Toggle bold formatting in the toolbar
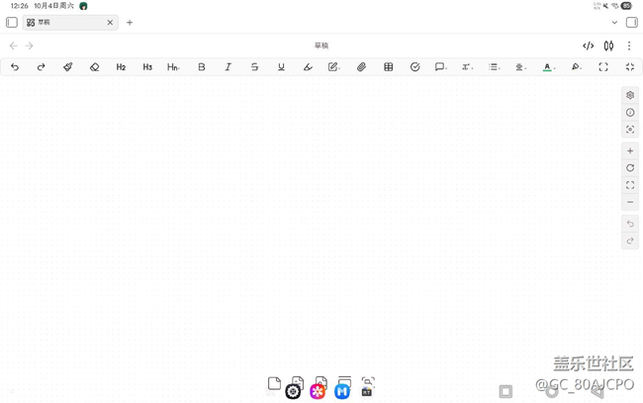Viewport: 643px width, 403px height. [x=202, y=67]
